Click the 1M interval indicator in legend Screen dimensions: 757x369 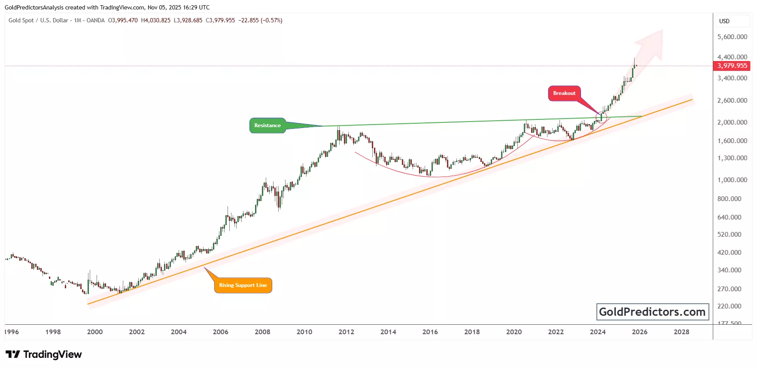point(78,20)
